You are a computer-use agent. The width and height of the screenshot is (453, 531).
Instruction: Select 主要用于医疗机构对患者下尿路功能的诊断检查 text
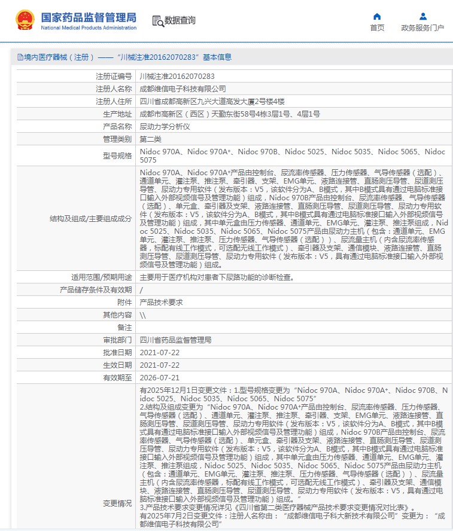pos(217,277)
